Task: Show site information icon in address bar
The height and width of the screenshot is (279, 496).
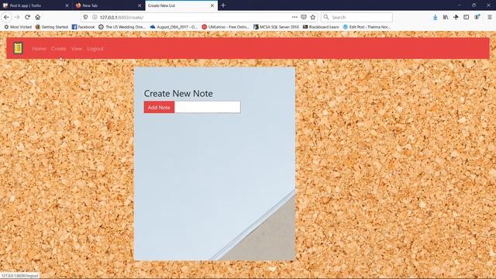Action: pos(95,17)
